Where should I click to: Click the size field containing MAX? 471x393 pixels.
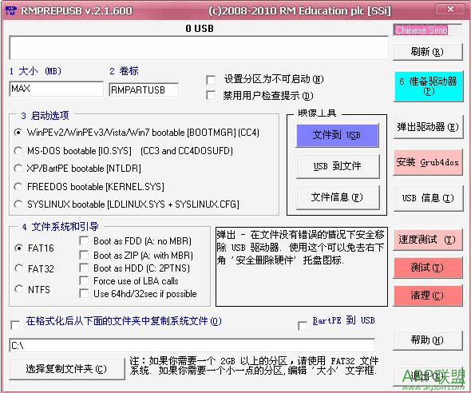click(57, 89)
